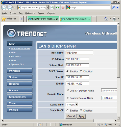Enable Static DHCP radio option

(x=67, y=110)
